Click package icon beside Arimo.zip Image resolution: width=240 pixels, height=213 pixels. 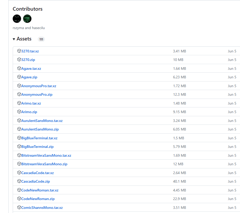(19, 112)
